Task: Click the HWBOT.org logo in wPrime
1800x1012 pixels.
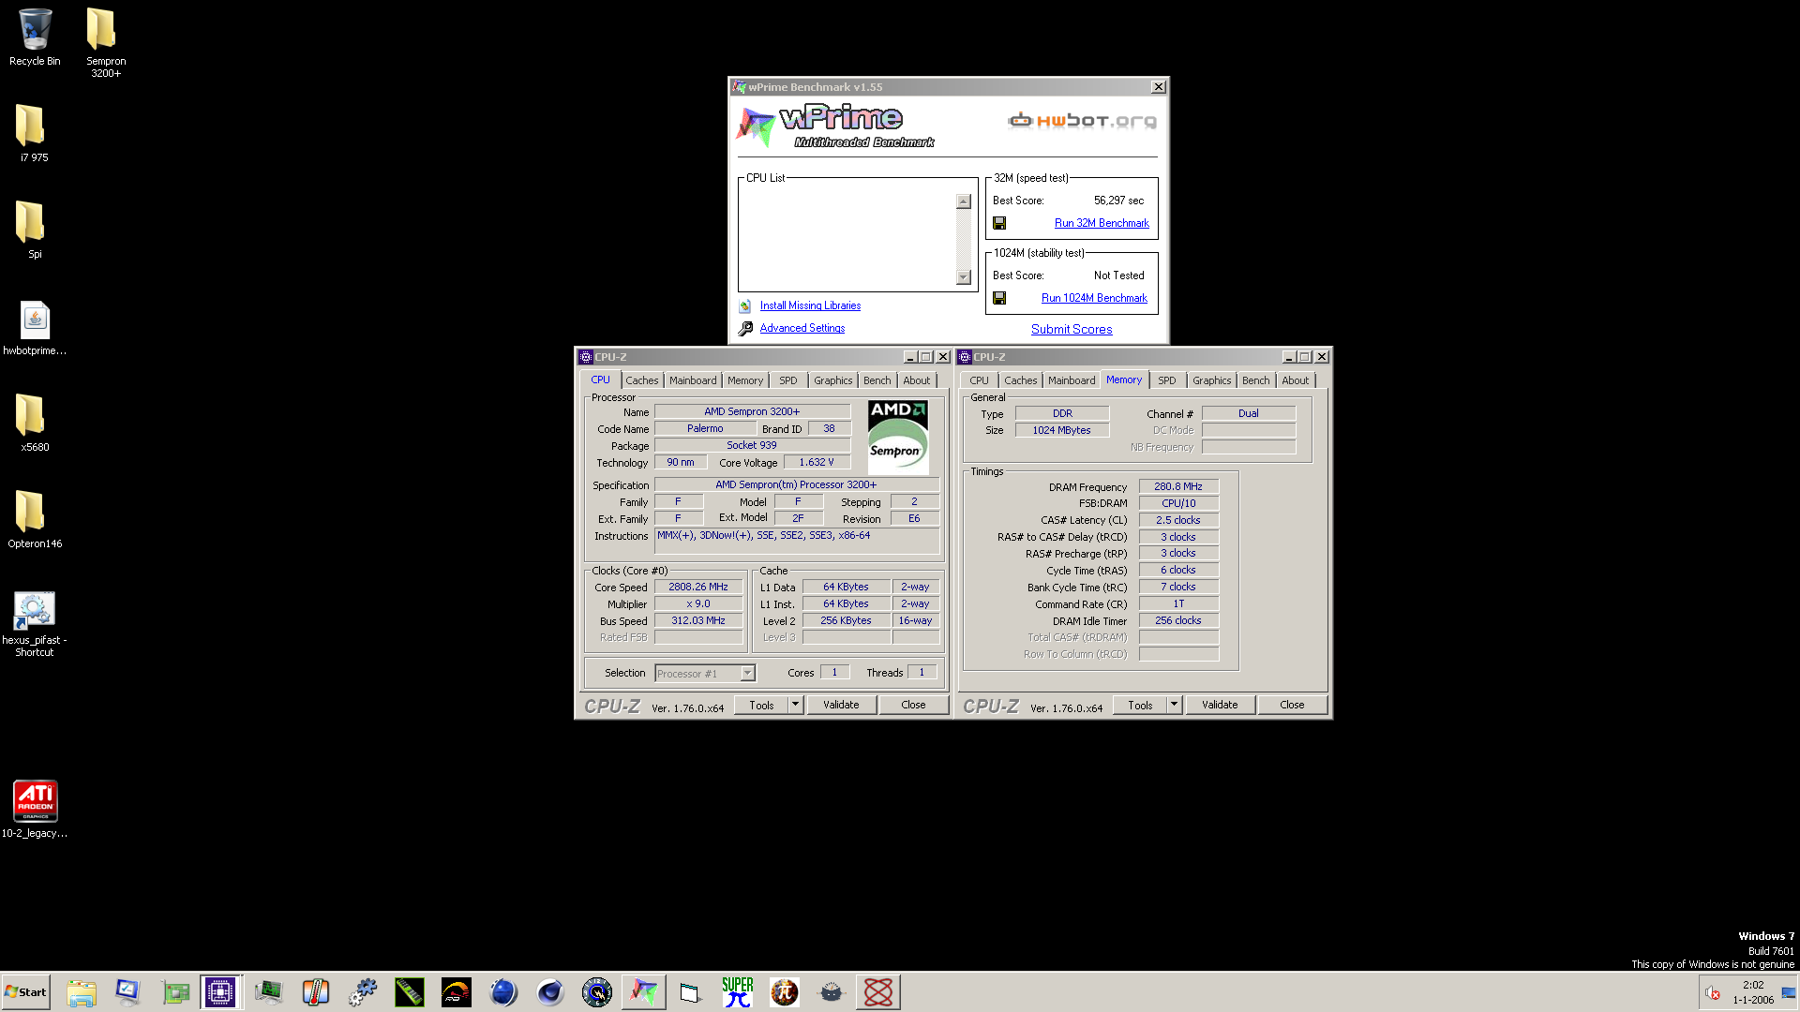Action: point(1082,121)
